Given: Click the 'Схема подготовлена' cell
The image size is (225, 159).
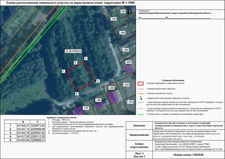Looking at the screenshot, I should click(139, 145).
